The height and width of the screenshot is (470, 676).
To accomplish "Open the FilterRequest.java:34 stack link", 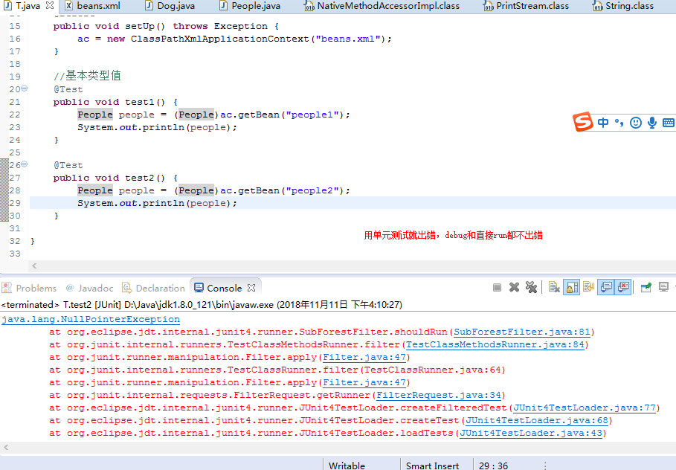I will (439, 395).
